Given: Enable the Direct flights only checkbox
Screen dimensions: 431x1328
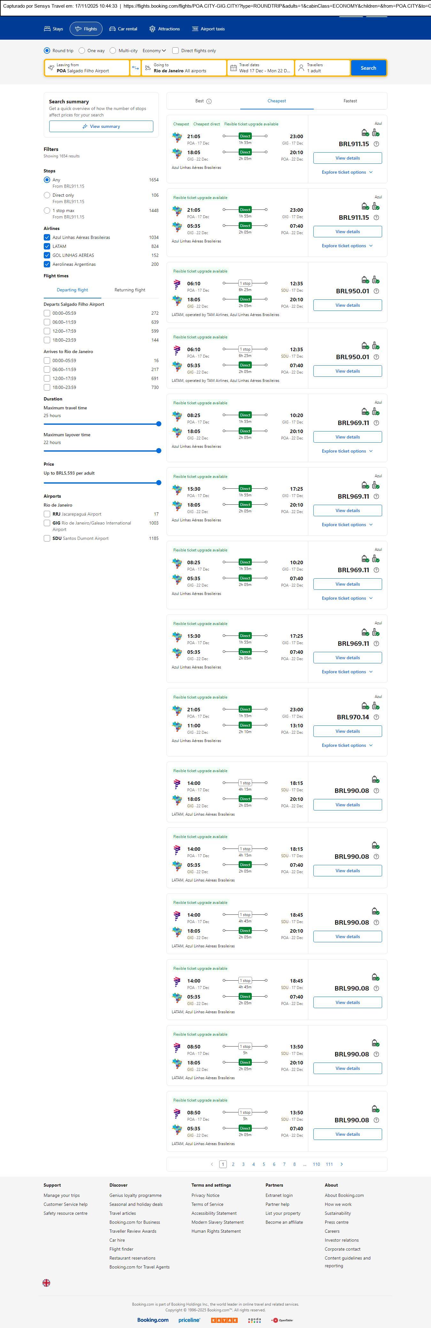Looking at the screenshot, I should pyautogui.click(x=176, y=51).
